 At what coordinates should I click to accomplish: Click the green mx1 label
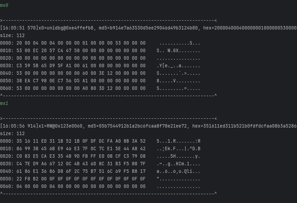[x=5, y=103]
